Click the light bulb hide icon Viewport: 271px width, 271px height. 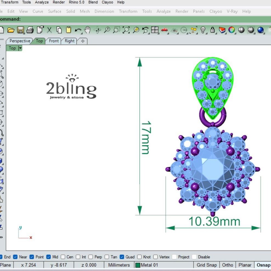click(x=203, y=30)
